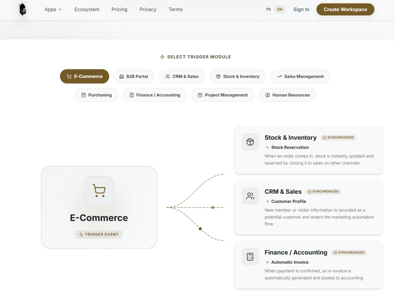Click the Select Trigger Module heading

199,57
